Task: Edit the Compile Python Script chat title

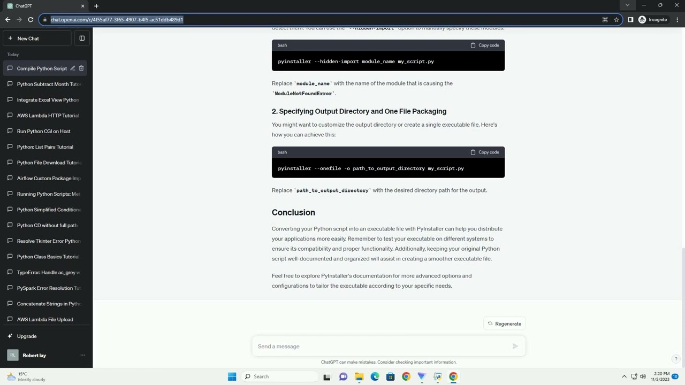Action: click(x=73, y=68)
